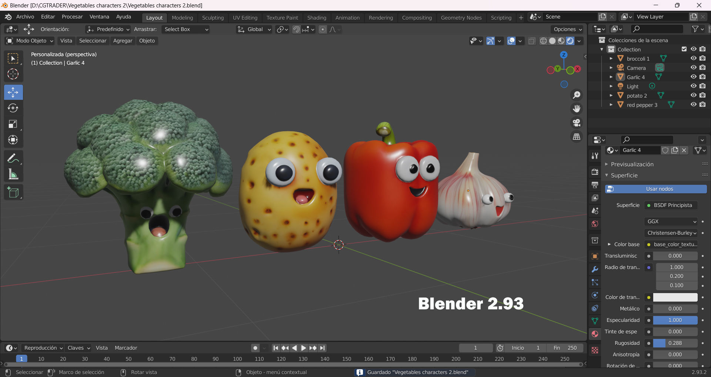Toggle visibility of potato 2
Screen dimensions: 711x377
tap(694, 95)
